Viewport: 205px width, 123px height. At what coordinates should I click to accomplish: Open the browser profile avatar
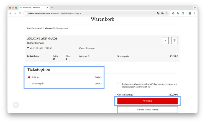tap(190, 13)
